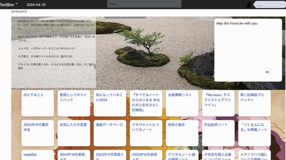Open the マネジメントについてのノート card
286x160 pixels.
(146, 133)
